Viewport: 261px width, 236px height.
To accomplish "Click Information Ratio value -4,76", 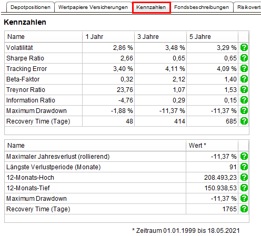I will tap(126, 100).
